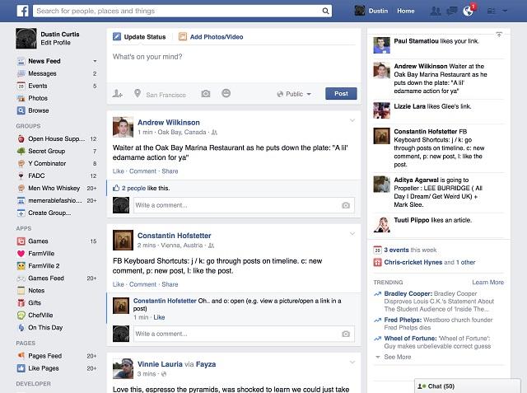The width and height of the screenshot is (527, 393).
Task: Click Edit Profile link
Action: pyautogui.click(x=55, y=43)
